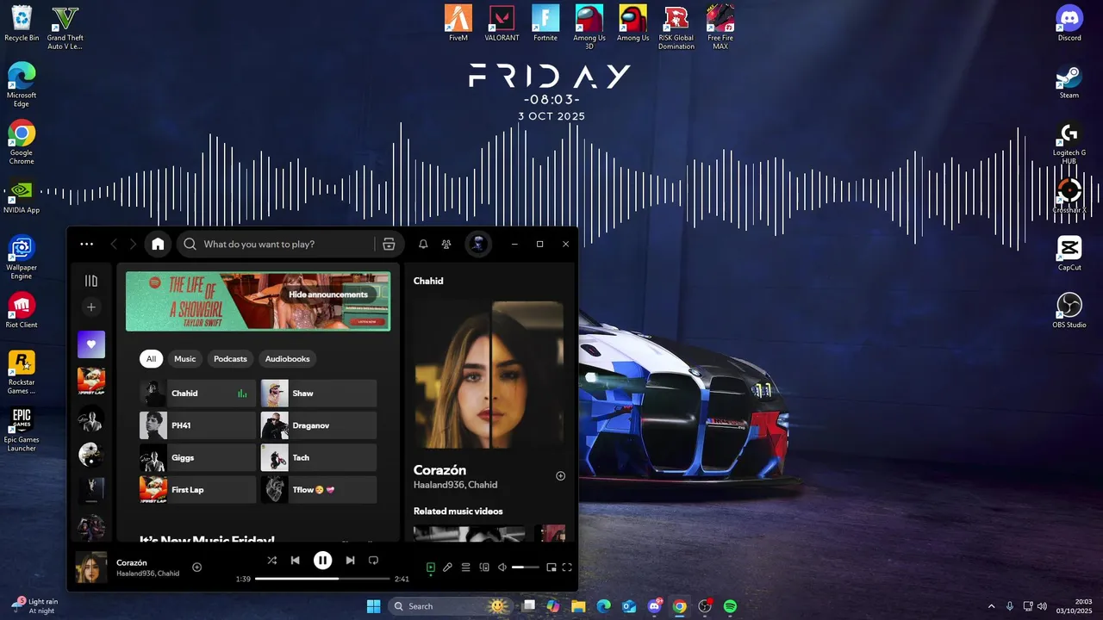Open Liked Songs in the sidebar
The height and width of the screenshot is (620, 1103).
pos(91,344)
